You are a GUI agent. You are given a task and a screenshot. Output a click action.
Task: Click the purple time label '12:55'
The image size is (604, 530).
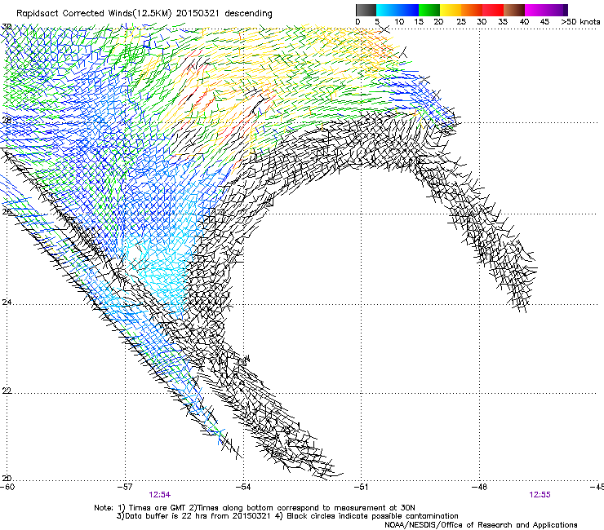click(540, 495)
